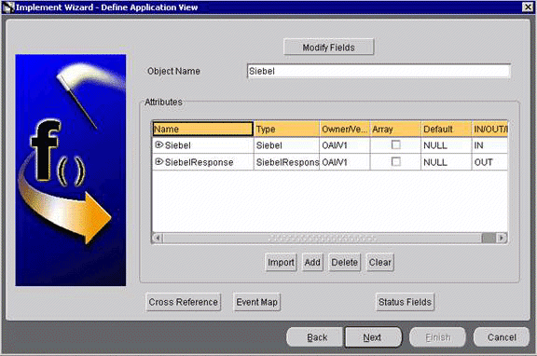The image size is (537, 356).
Task: Select the SiebelResponse name cell
Action: click(x=202, y=162)
